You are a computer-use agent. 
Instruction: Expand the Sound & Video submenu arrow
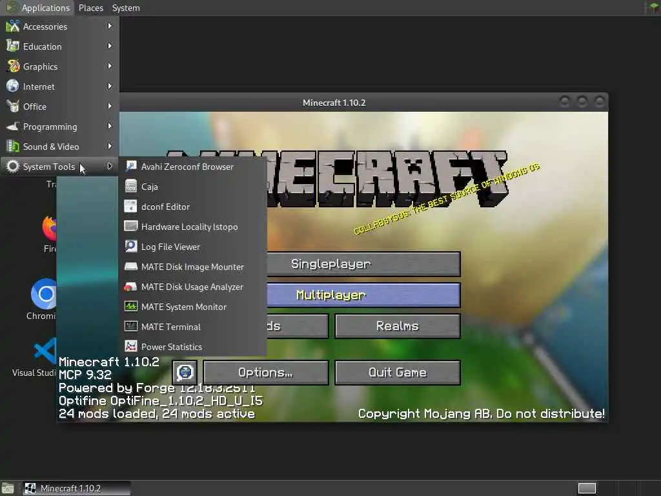[x=110, y=147]
